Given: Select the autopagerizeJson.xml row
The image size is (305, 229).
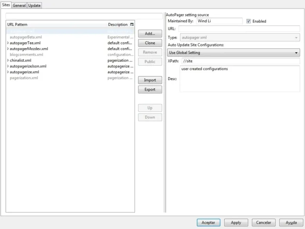Looking at the screenshot, I should [70, 66].
